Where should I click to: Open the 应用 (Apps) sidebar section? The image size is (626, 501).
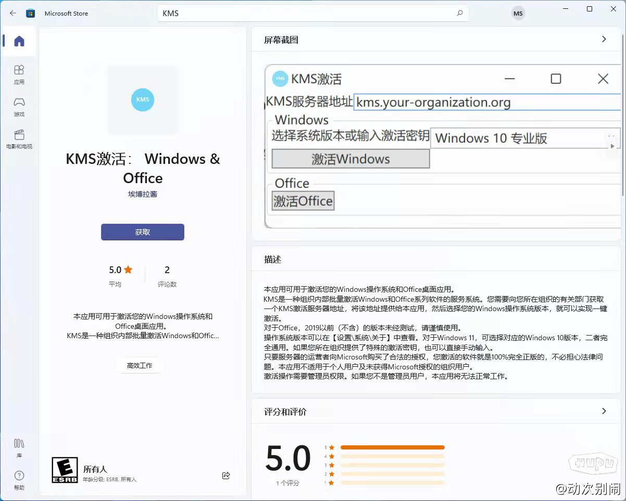[x=19, y=74]
